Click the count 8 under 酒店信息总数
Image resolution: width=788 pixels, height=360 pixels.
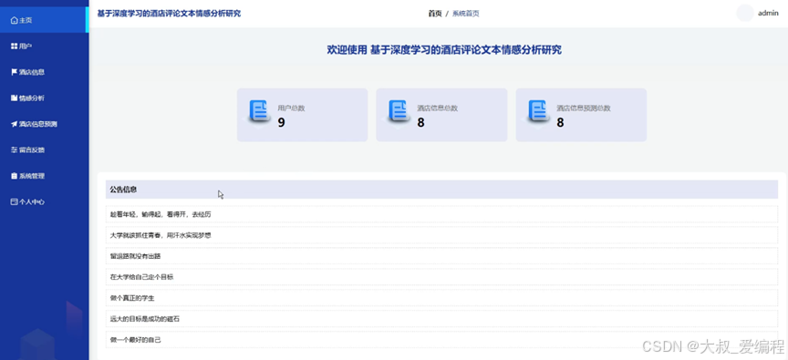420,122
